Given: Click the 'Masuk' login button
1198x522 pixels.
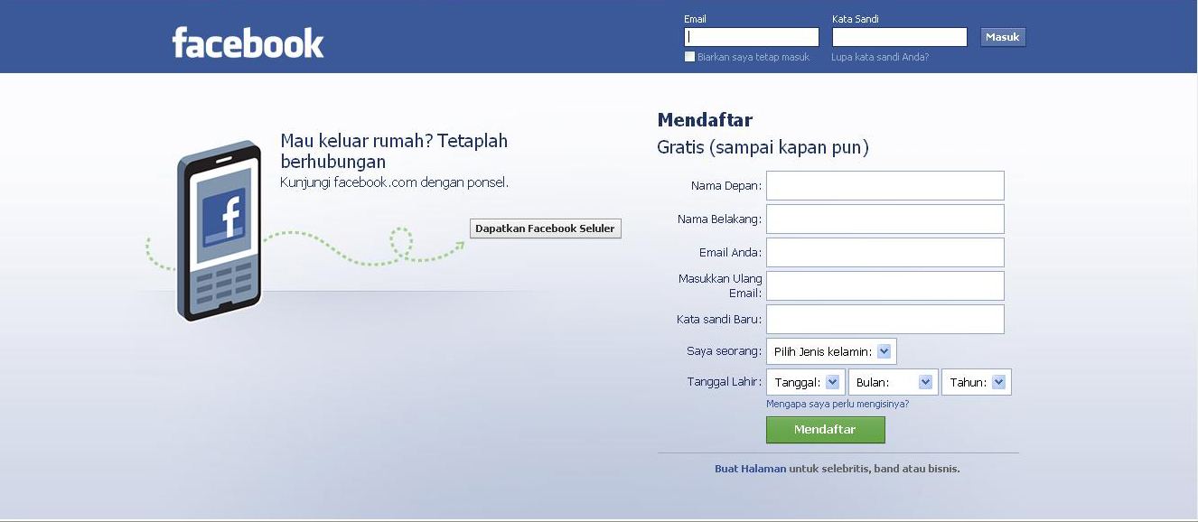Looking at the screenshot, I should (x=1003, y=37).
